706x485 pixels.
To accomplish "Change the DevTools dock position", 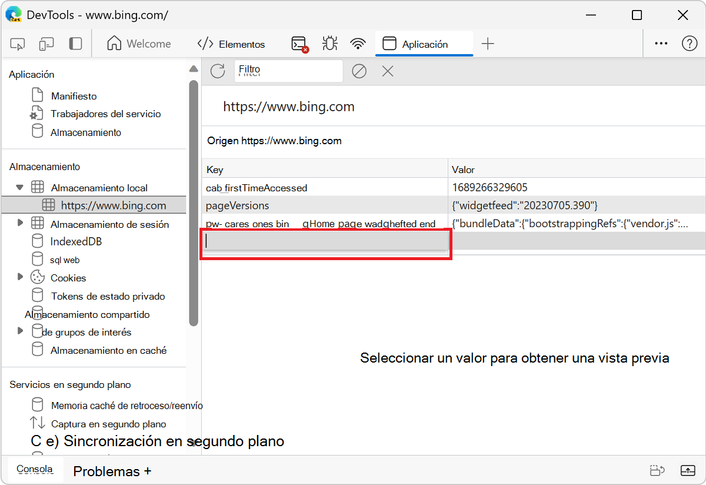I will [x=75, y=44].
